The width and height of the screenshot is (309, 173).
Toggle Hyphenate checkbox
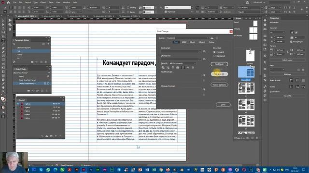pyautogui.click(x=166, y=12)
